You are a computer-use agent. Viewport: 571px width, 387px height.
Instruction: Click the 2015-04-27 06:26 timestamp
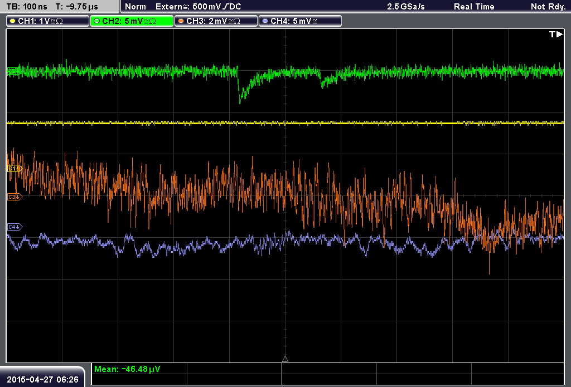(x=42, y=380)
